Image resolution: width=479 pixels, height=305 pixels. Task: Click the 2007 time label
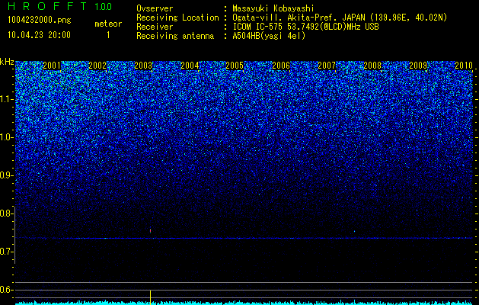327,66
